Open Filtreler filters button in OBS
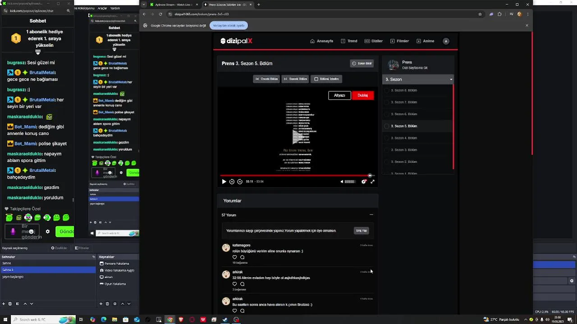577x324 pixels. [82, 248]
